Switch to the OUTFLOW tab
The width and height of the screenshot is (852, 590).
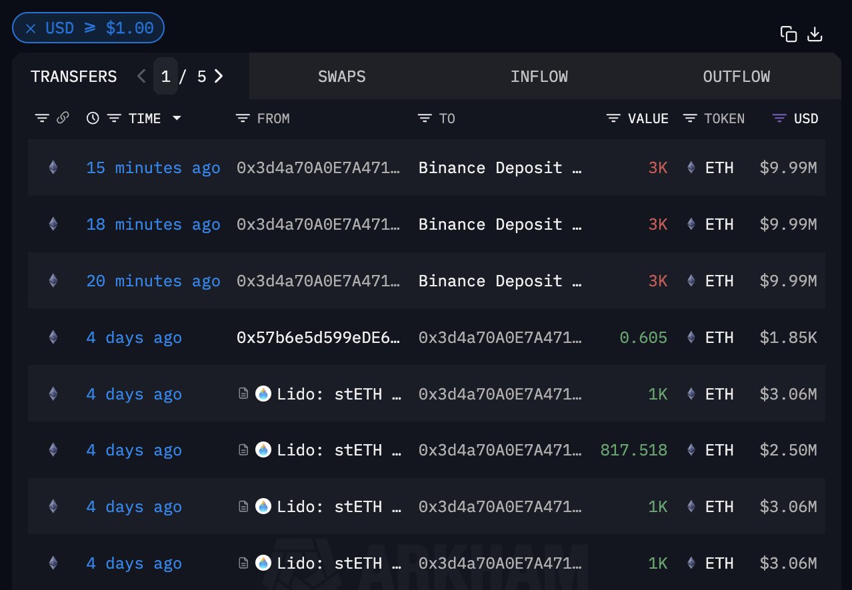click(x=737, y=77)
